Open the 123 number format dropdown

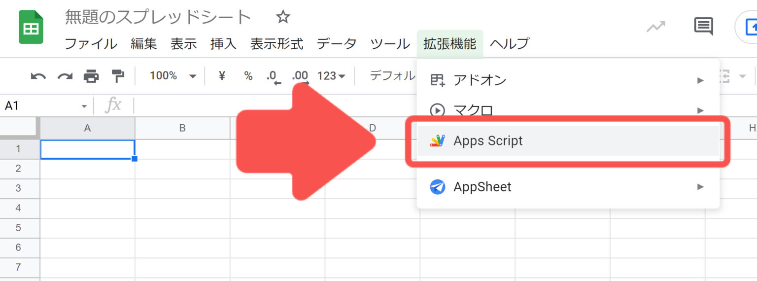(x=331, y=76)
